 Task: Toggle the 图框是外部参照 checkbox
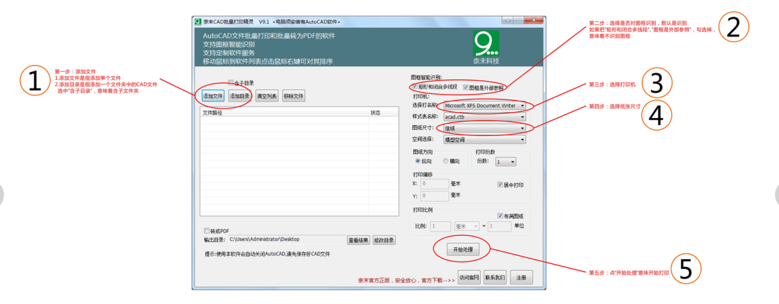pyautogui.click(x=466, y=87)
